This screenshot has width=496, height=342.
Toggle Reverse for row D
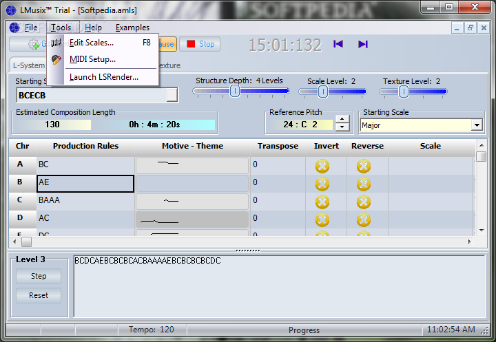pyautogui.click(x=364, y=220)
